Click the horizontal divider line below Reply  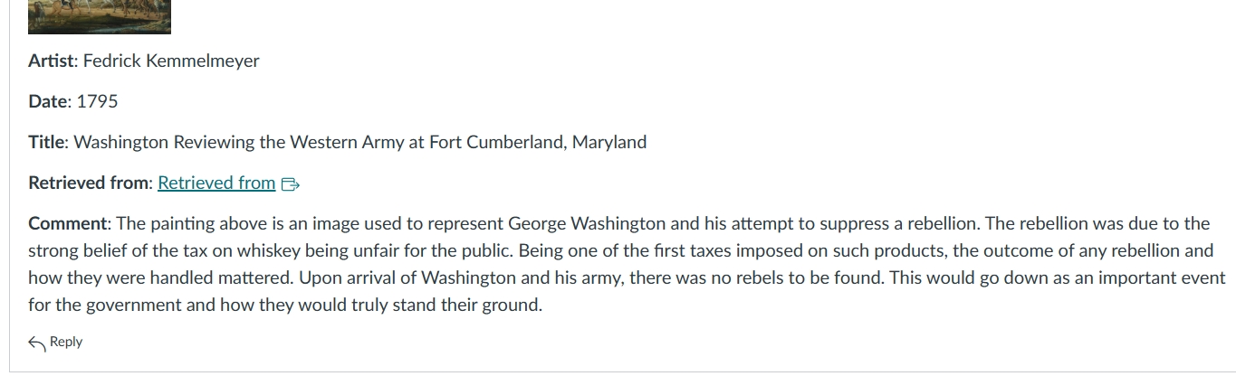618,371
